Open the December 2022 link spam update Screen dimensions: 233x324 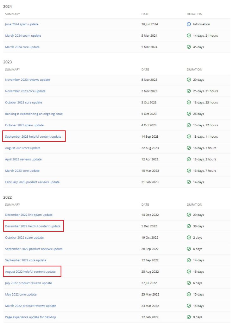click(29, 215)
